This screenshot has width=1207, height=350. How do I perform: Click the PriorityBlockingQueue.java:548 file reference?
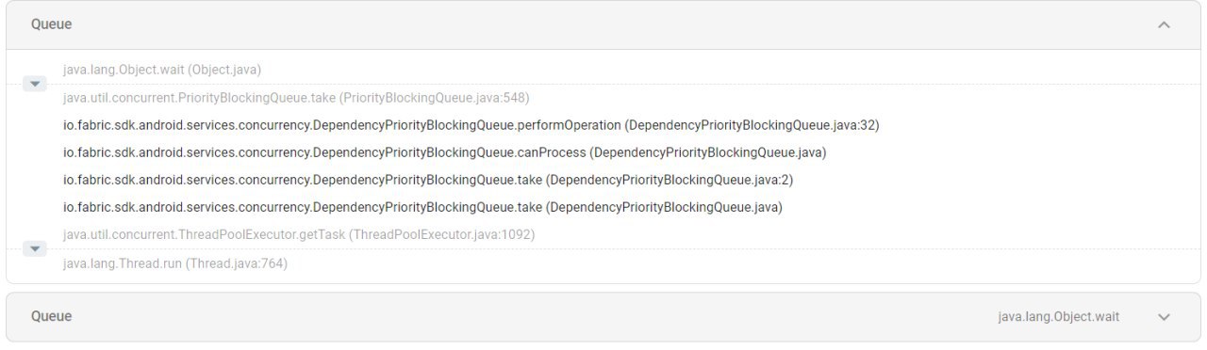point(435,98)
